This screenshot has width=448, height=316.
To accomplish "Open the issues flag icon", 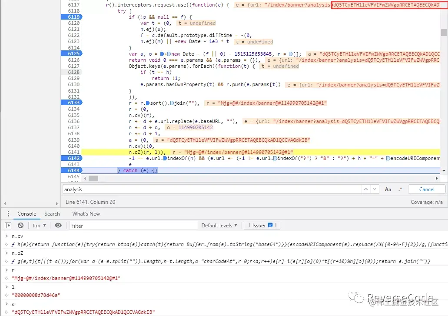I will tap(270, 226).
